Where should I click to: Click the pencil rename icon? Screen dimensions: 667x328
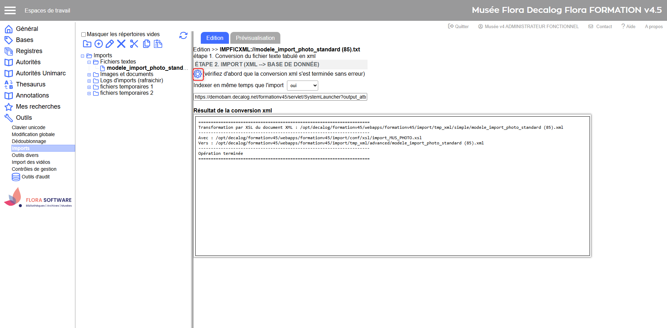(110, 44)
